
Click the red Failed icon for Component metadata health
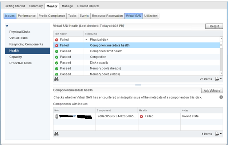coord(56,45)
